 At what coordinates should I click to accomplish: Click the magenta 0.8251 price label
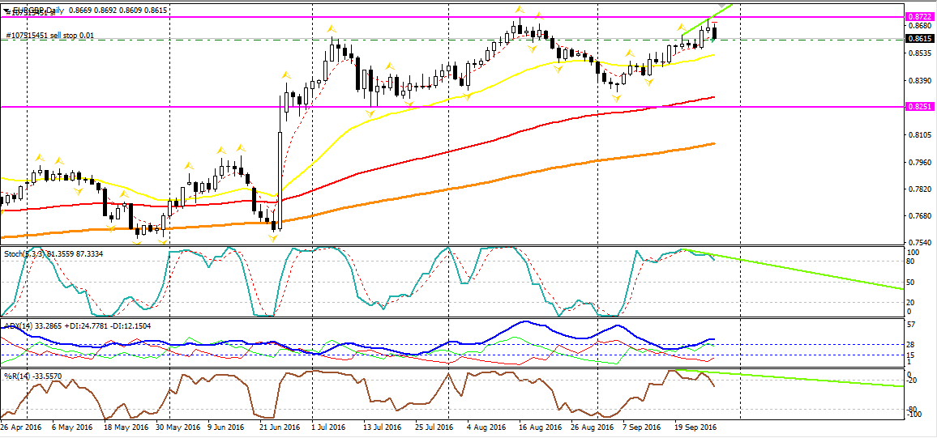pos(921,107)
